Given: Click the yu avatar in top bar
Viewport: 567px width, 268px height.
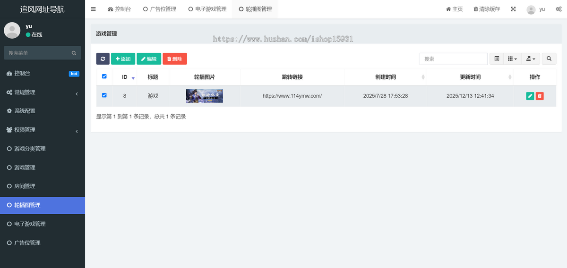Looking at the screenshot, I should tap(531, 9).
